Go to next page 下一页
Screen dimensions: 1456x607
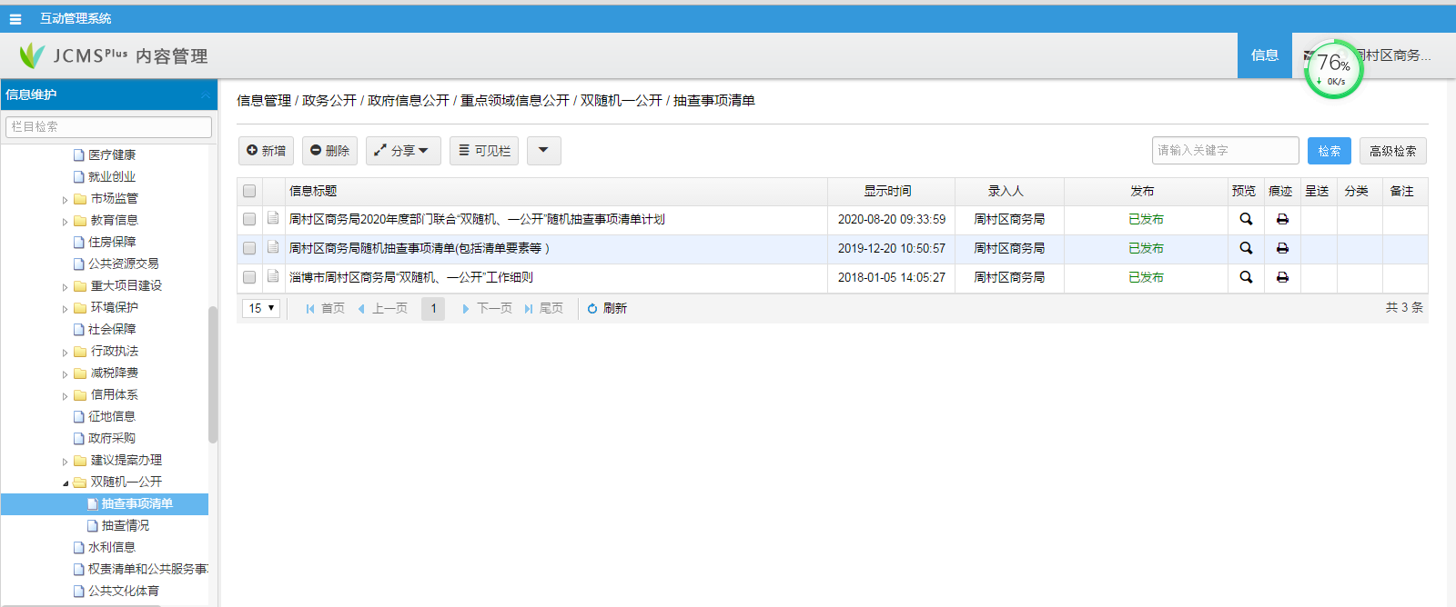(x=487, y=309)
